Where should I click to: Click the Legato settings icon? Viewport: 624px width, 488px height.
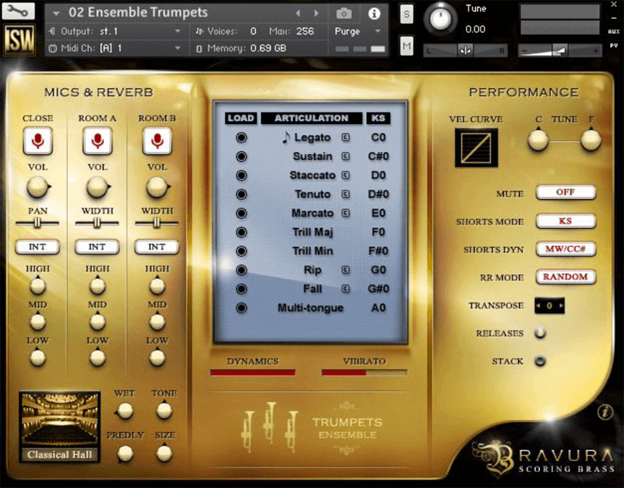[x=345, y=137]
